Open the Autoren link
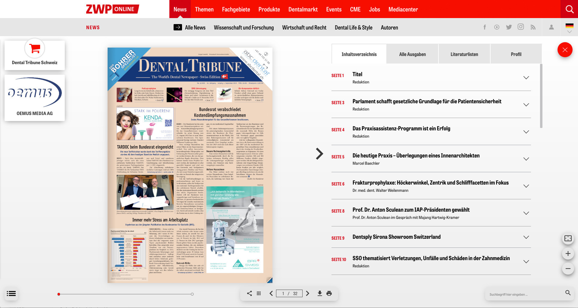 (389, 27)
